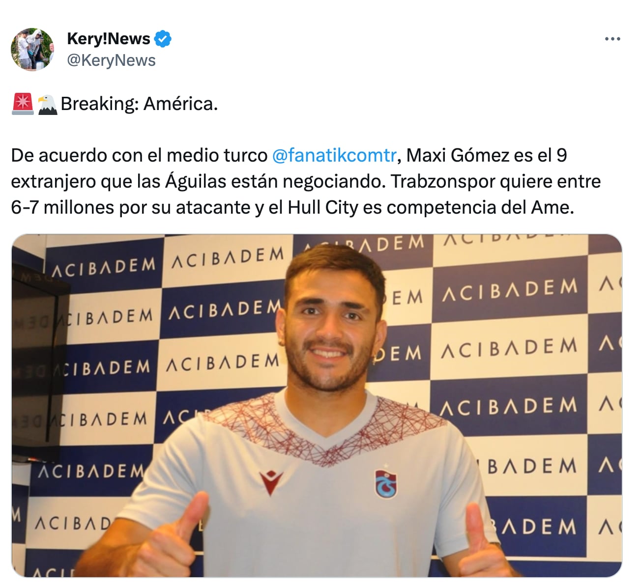
Task: Click the 'Breaking: América.' headline text
Action: coord(139,104)
